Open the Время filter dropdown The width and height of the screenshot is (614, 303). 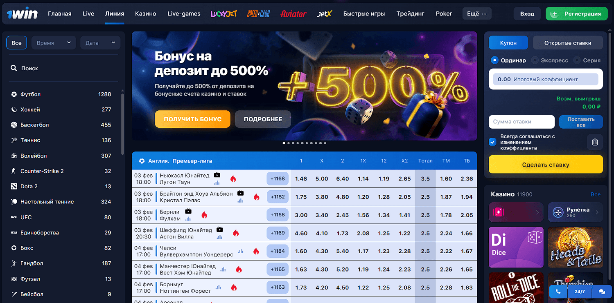point(54,43)
